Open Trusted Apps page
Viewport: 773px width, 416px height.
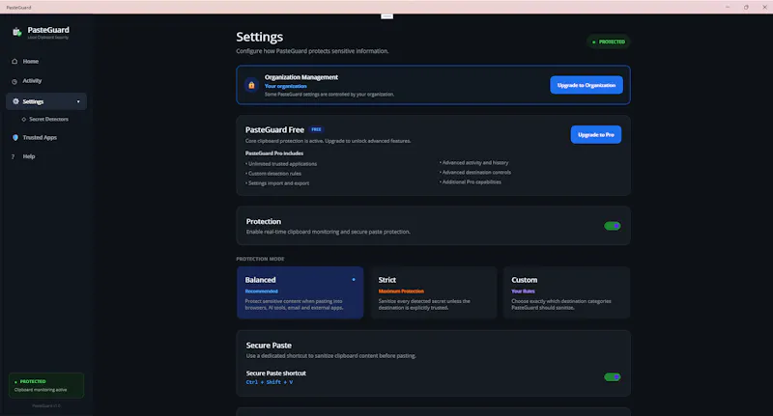[x=45, y=137]
